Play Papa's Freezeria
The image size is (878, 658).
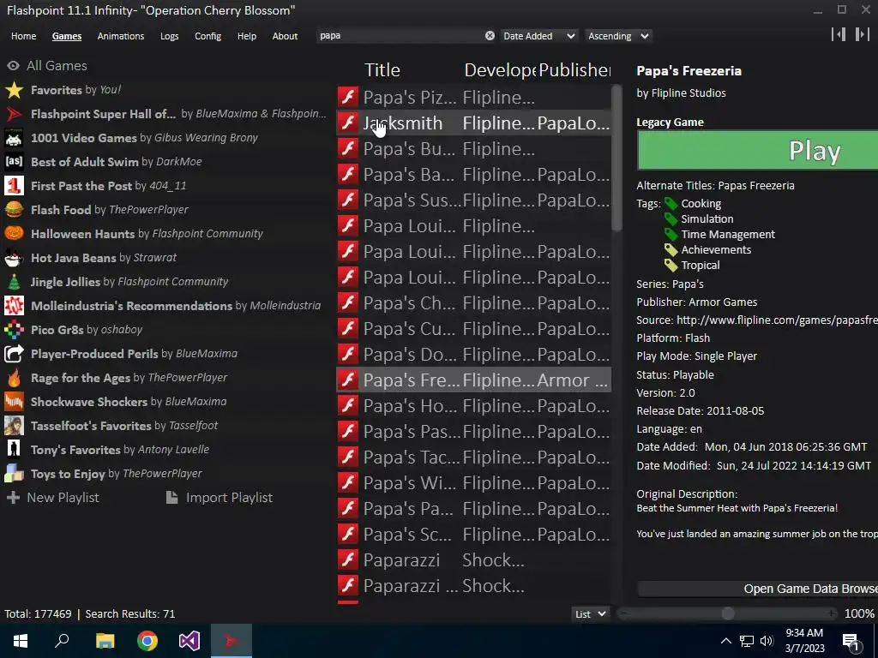click(758, 151)
